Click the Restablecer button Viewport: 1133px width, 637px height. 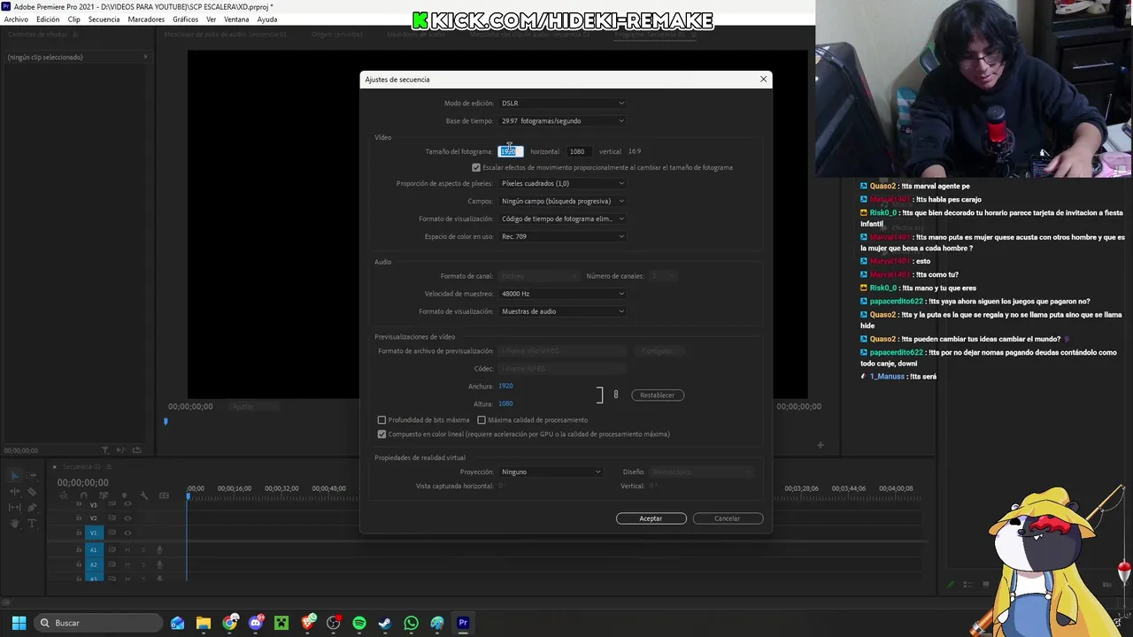(657, 395)
